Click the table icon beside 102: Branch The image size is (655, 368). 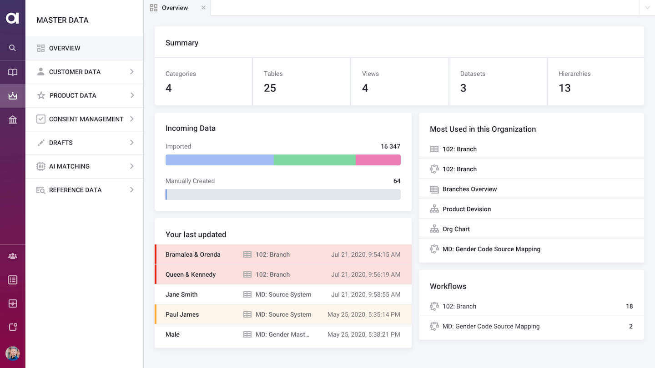pos(434,149)
